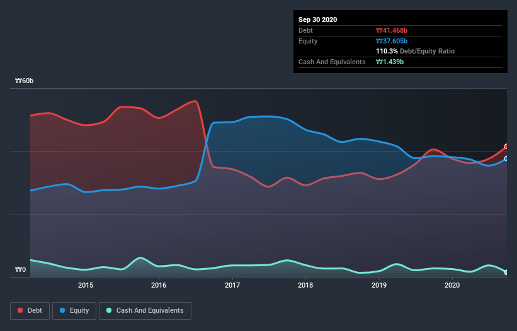Toggle the Cash And Equivalents legend button
The width and height of the screenshot is (517, 331).
pyautogui.click(x=145, y=311)
